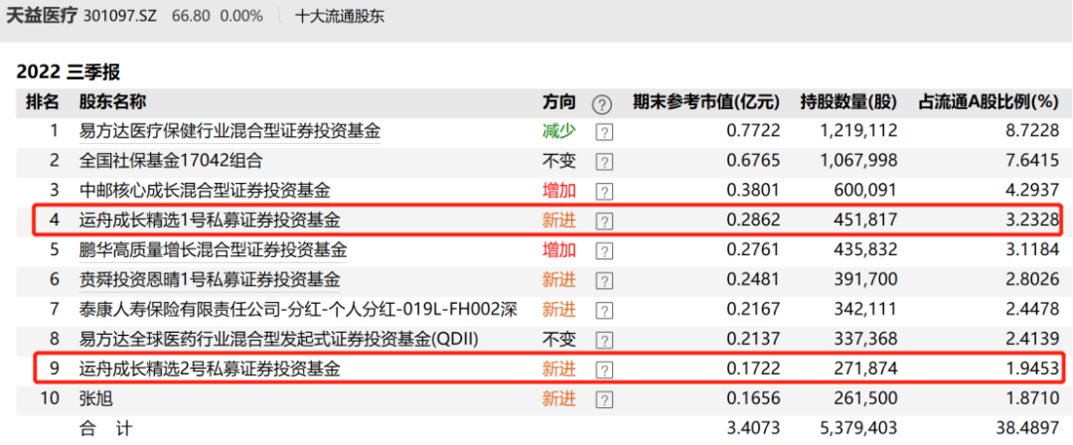Click the question icon in the 运舟成长精选1号 row

[x=604, y=222]
